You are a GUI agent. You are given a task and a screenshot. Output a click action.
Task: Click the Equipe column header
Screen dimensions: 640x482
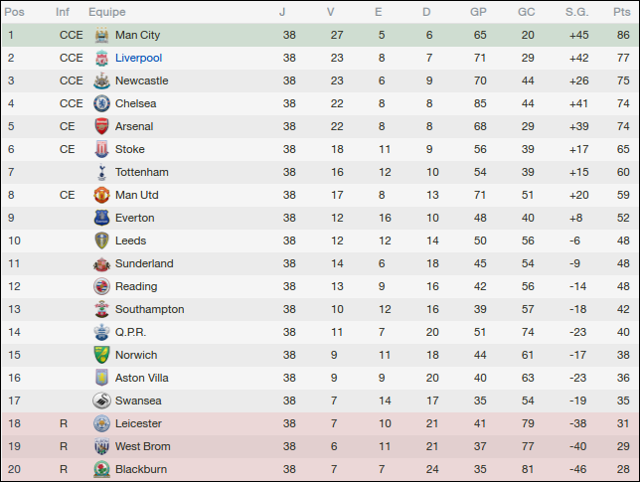(x=106, y=12)
